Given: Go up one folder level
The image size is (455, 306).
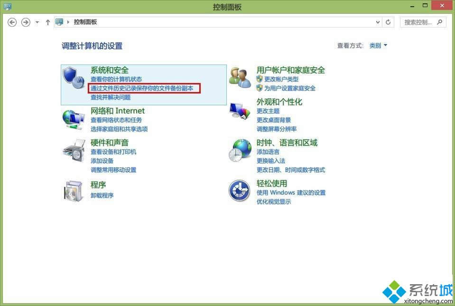Looking at the screenshot, I should click(x=47, y=22).
